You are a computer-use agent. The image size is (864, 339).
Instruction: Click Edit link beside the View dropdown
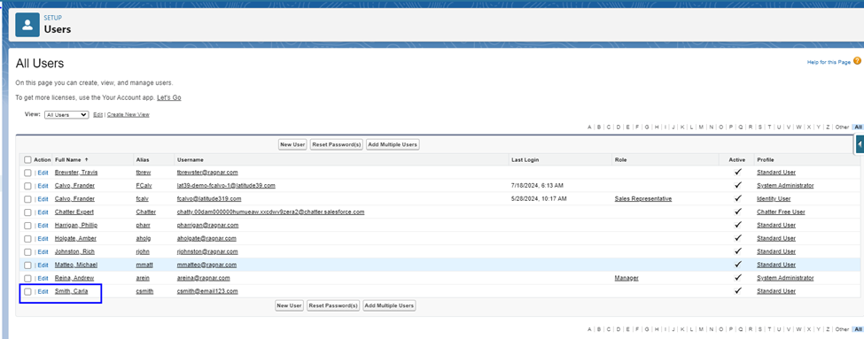click(97, 114)
